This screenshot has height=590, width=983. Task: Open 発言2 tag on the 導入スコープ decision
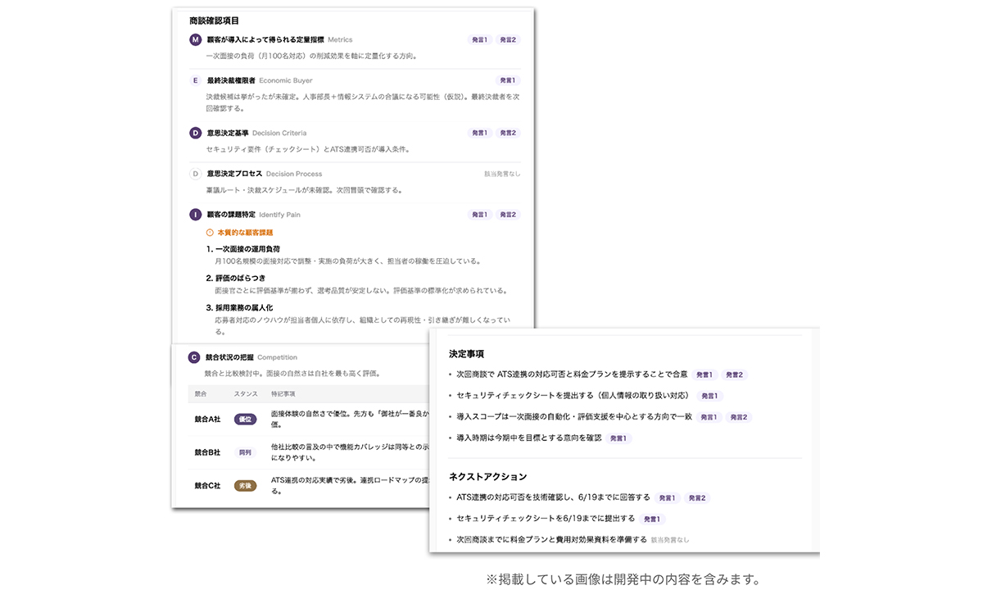[739, 417]
